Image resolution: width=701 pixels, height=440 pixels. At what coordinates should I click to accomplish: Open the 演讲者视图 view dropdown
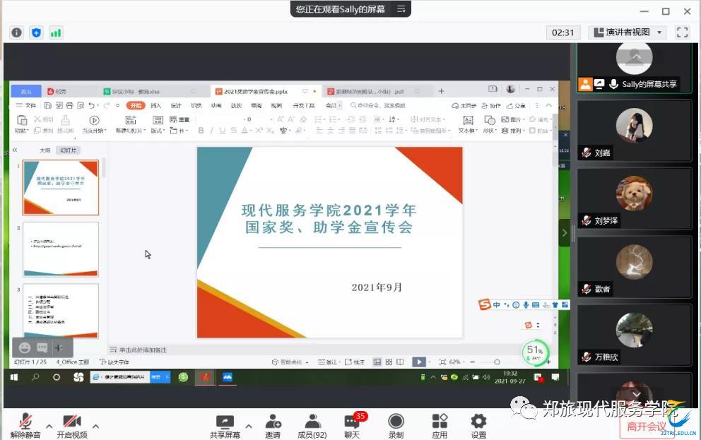[628, 32]
